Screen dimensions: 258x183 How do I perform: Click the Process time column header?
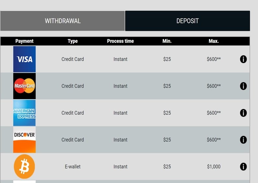click(120, 41)
